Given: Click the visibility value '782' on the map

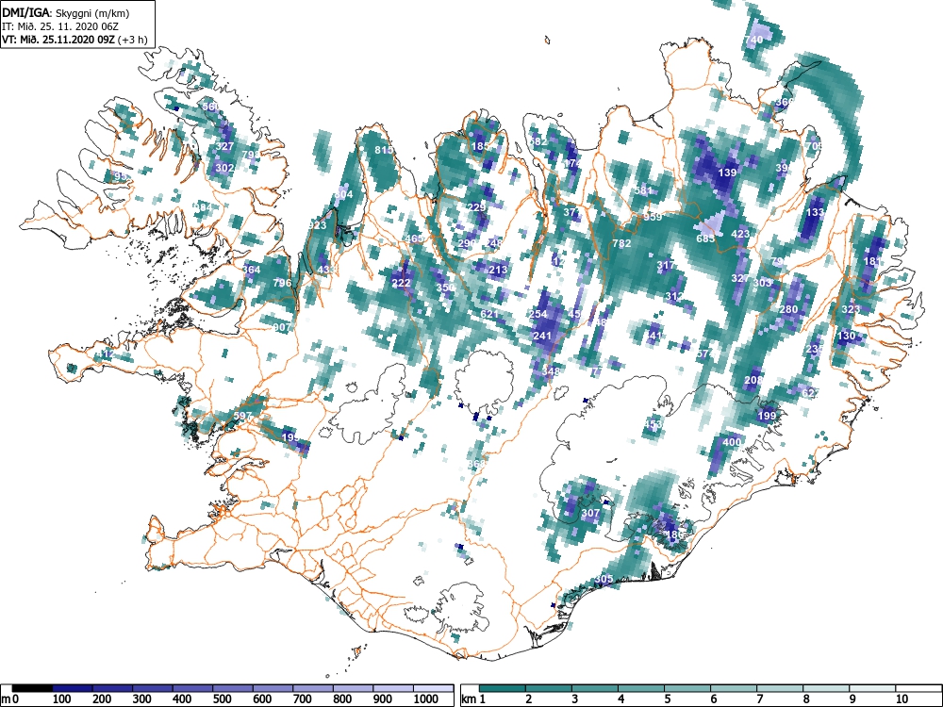Looking at the screenshot, I should [621, 243].
